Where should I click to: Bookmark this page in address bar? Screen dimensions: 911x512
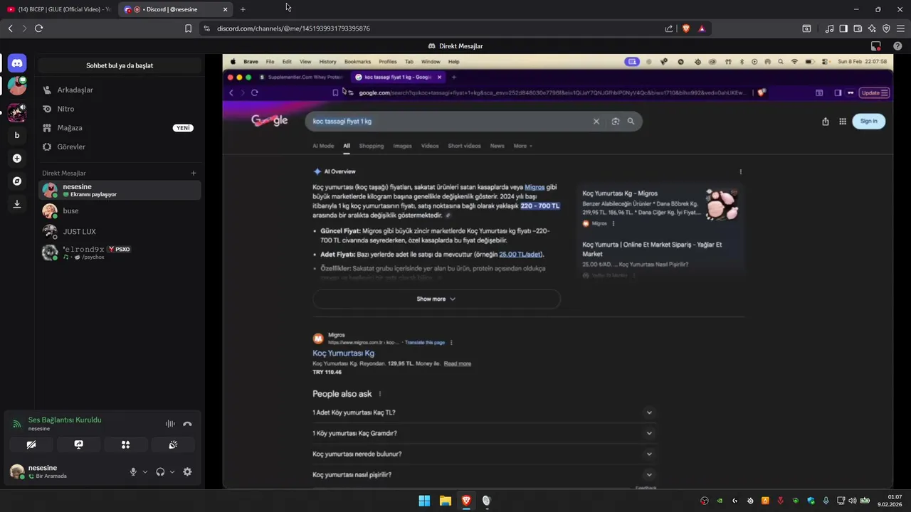[188, 28]
